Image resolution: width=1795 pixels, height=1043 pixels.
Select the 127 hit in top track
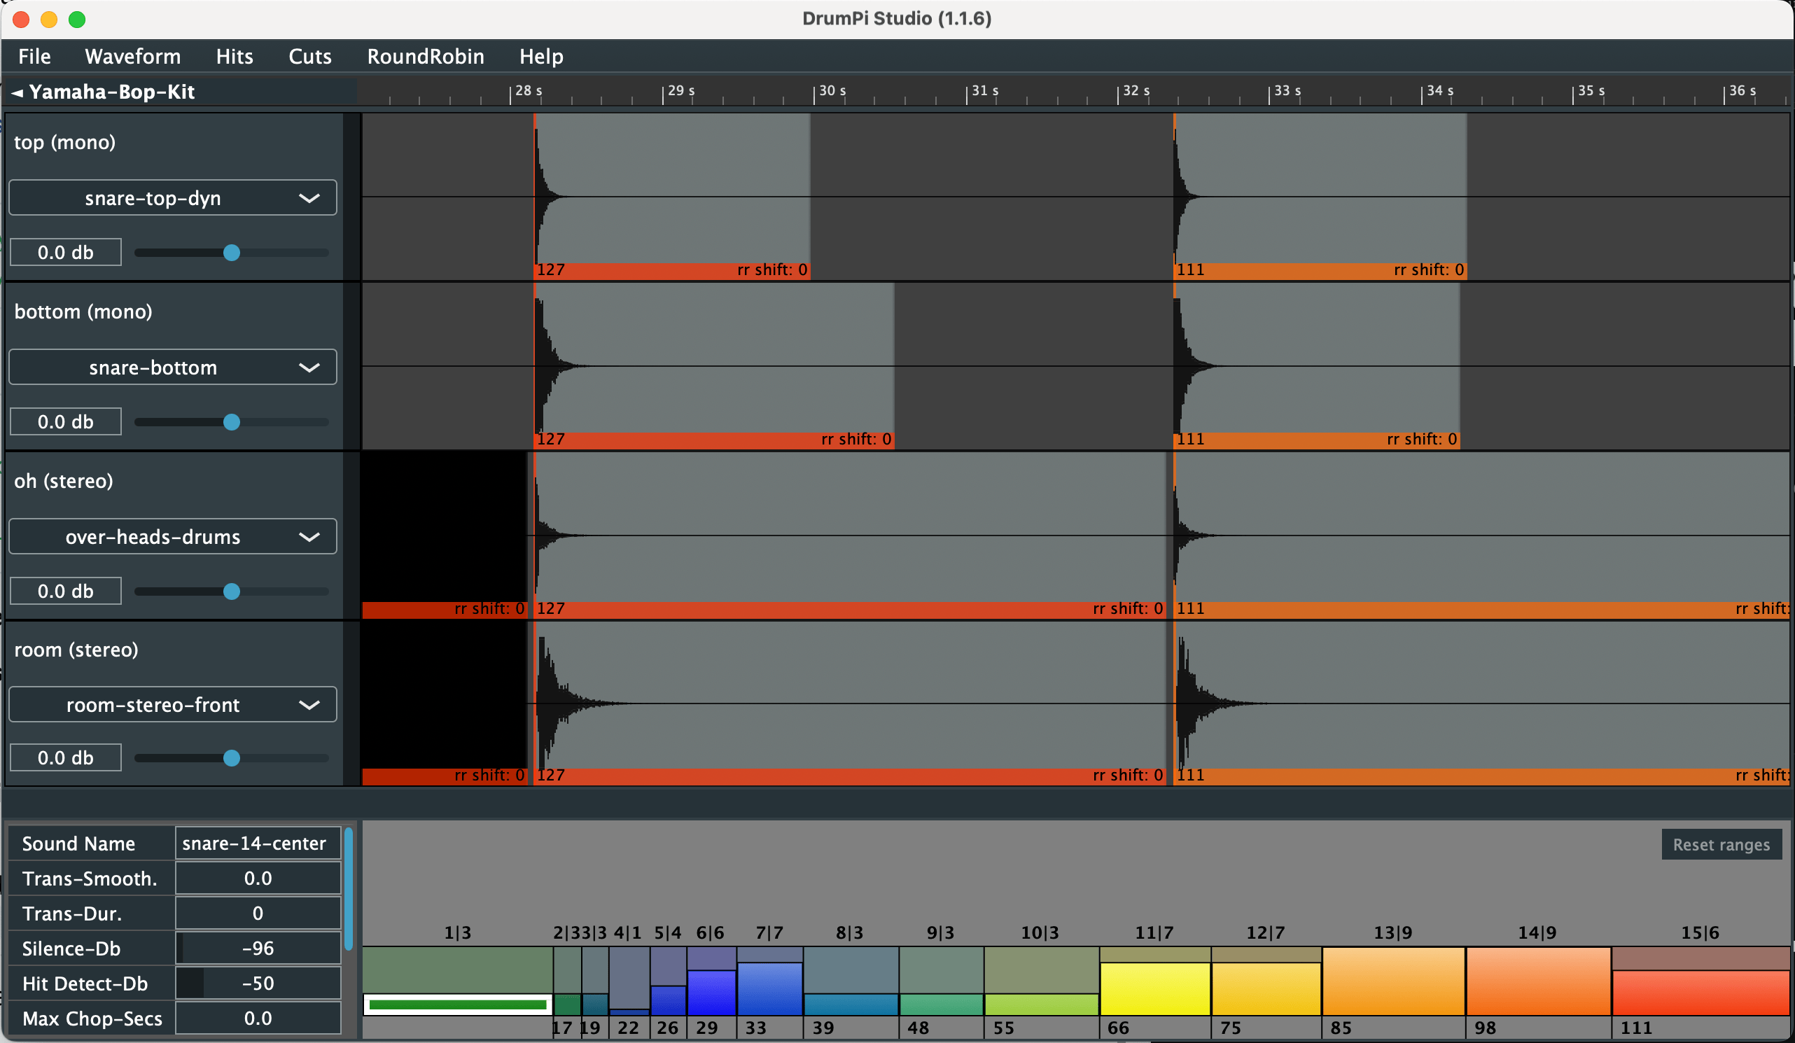671,196
